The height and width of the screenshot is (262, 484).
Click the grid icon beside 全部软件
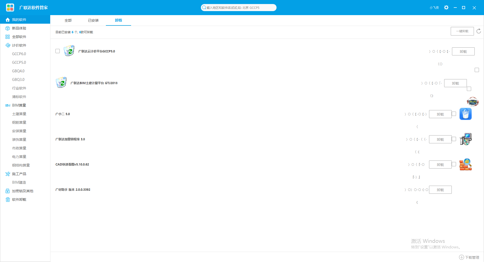[x=8, y=37]
